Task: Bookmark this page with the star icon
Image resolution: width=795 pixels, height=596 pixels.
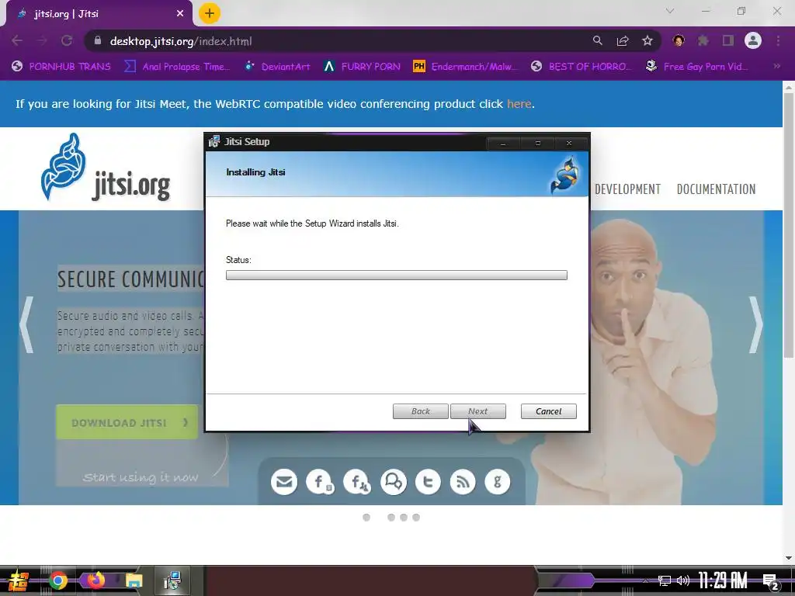Action: coord(647,40)
